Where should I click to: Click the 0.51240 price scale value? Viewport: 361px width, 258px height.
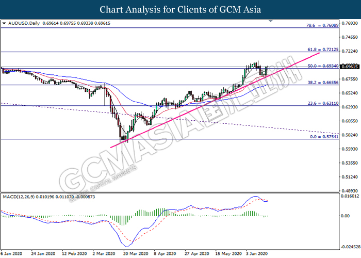[350, 177]
